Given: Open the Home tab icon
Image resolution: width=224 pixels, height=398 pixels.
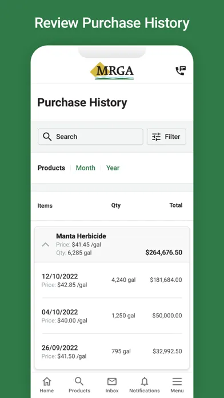Looking at the screenshot, I should (x=47, y=381).
